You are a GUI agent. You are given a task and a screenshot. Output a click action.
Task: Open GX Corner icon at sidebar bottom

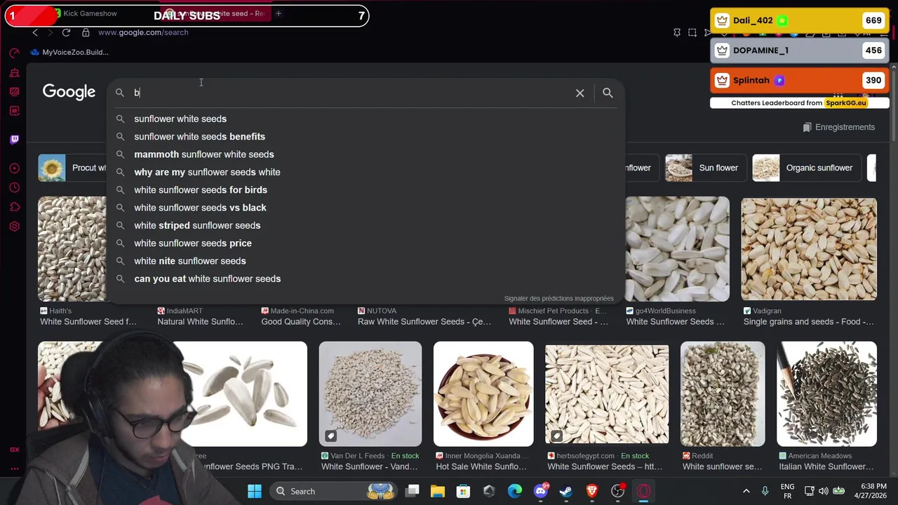coord(14,450)
